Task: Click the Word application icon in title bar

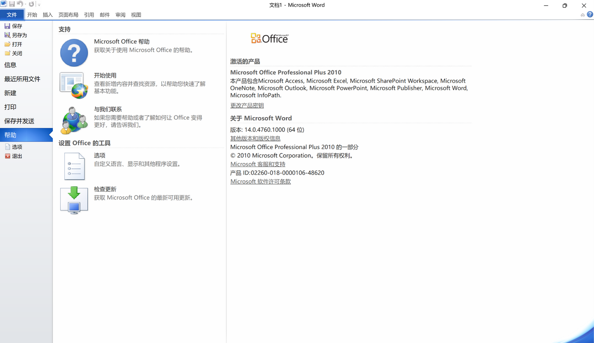Action: click(x=3, y=4)
